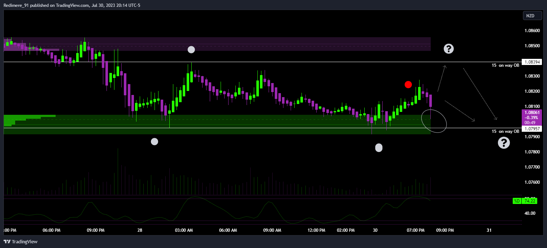Click the 06:00 PM time axis label
547x248 pixels.
[x=51, y=230]
